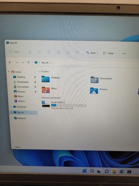This screenshot has width=139, height=186.
Task: Click the This PC window title
Action: point(13,43)
